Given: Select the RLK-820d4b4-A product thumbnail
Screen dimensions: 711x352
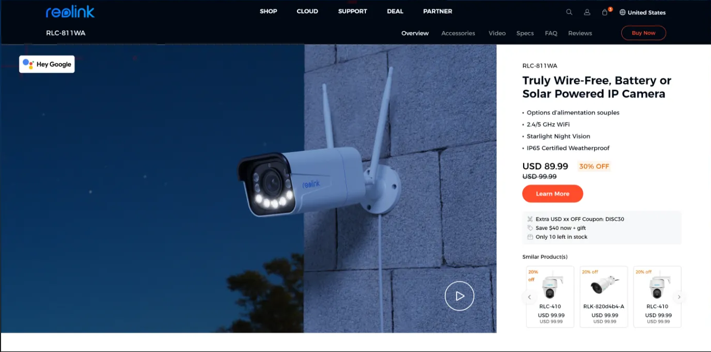Looking at the screenshot, I should pos(604,287).
